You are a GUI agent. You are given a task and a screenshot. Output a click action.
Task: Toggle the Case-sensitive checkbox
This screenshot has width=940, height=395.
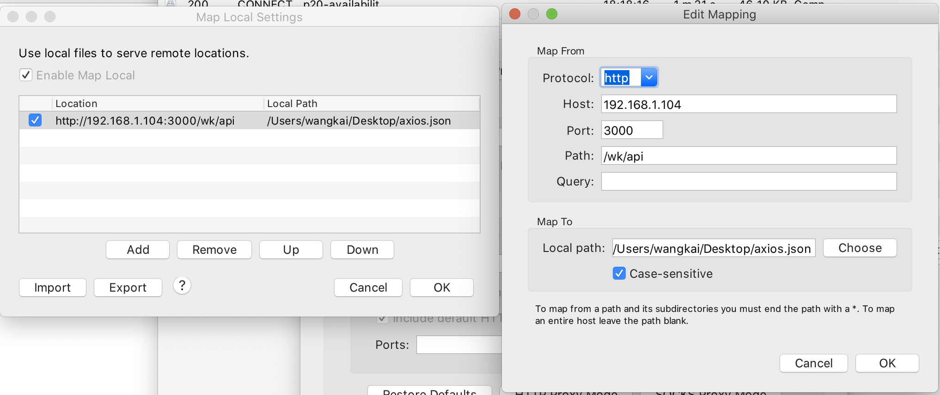(x=619, y=274)
